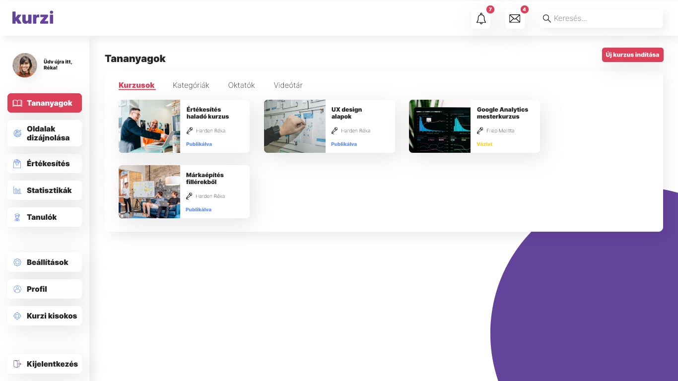Open Kurzi kisokos help item

(x=45, y=316)
